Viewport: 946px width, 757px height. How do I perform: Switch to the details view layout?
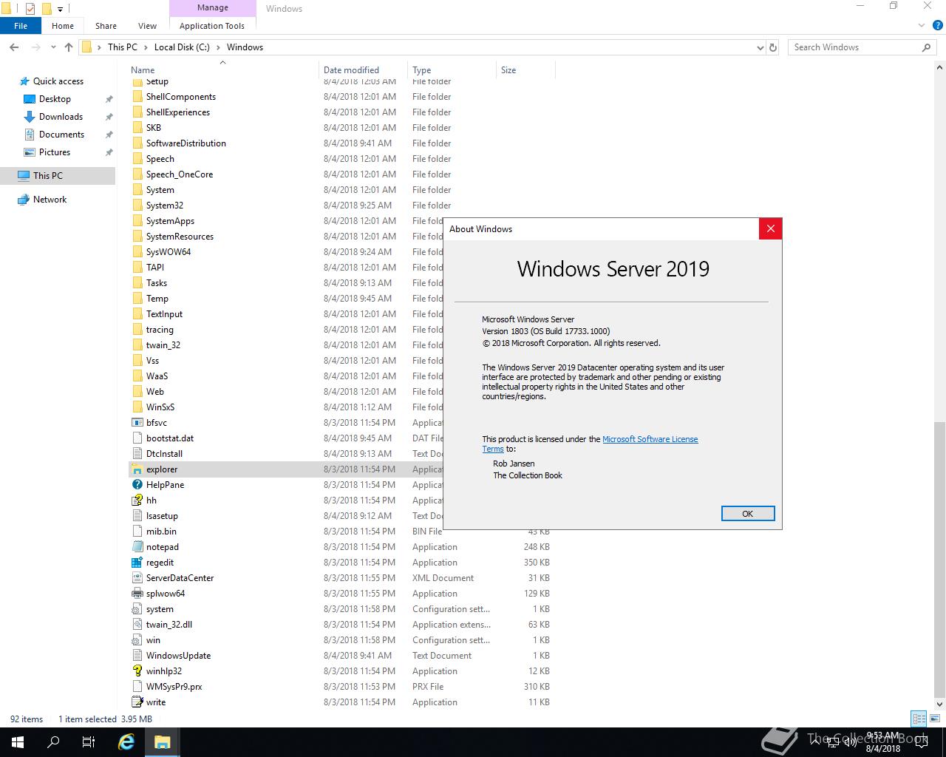tap(919, 719)
